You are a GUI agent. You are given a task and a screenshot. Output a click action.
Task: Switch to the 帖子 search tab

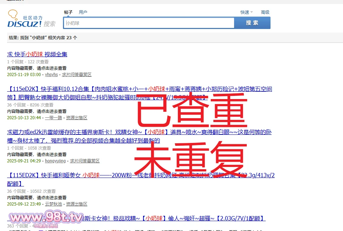pyautogui.click(x=68, y=12)
